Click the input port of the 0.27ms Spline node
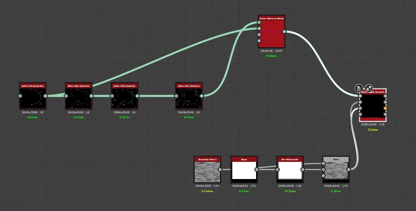 tap(20, 96)
